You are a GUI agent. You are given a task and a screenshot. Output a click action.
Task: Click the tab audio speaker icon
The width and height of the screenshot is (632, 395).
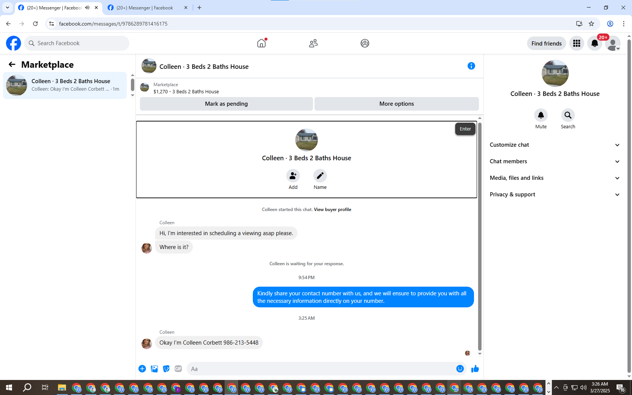87,8
